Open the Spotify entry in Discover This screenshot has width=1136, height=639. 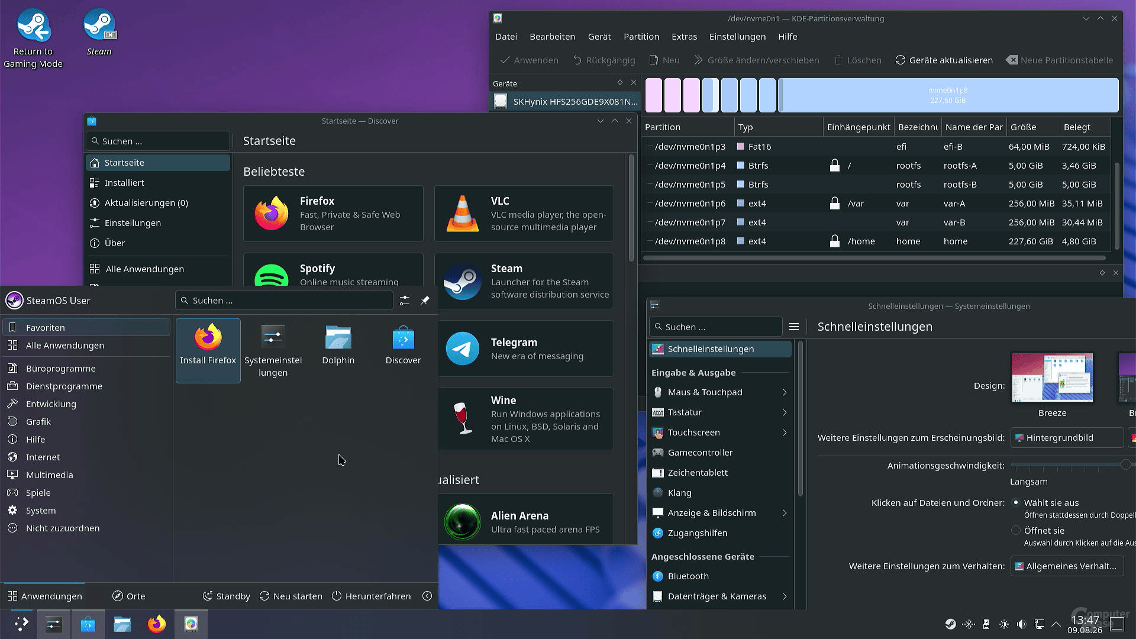(x=333, y=270)
